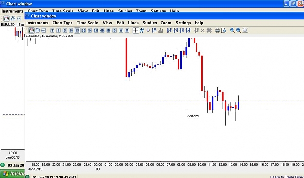This screenshot has width=304, height=178.
Task: Zoom out with the minus magnifier
Action: point(238,30)
